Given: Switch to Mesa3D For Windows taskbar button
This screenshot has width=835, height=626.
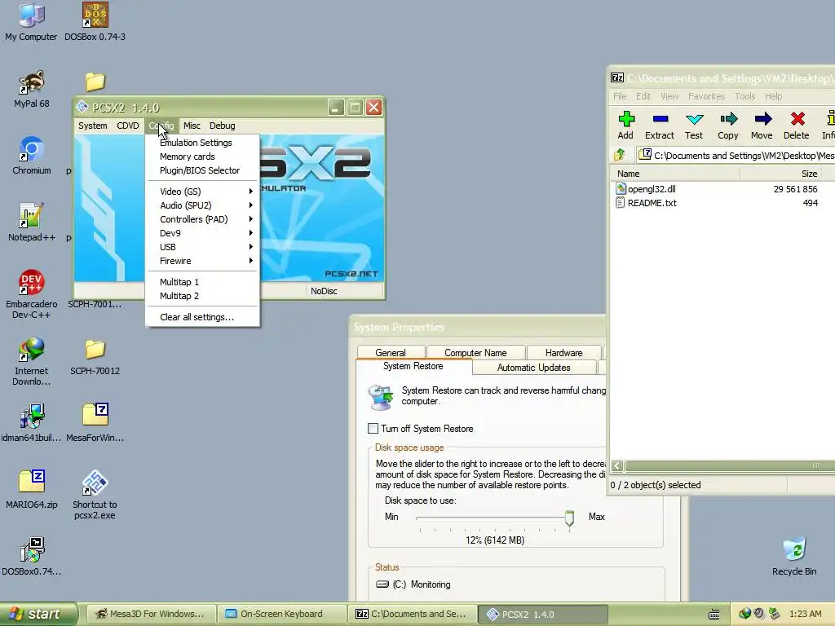Looking at the screenshot, I should (x=151, y=614).
